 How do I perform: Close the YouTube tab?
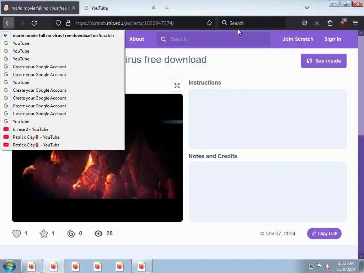pyautogui.click(x=154, y=8)
